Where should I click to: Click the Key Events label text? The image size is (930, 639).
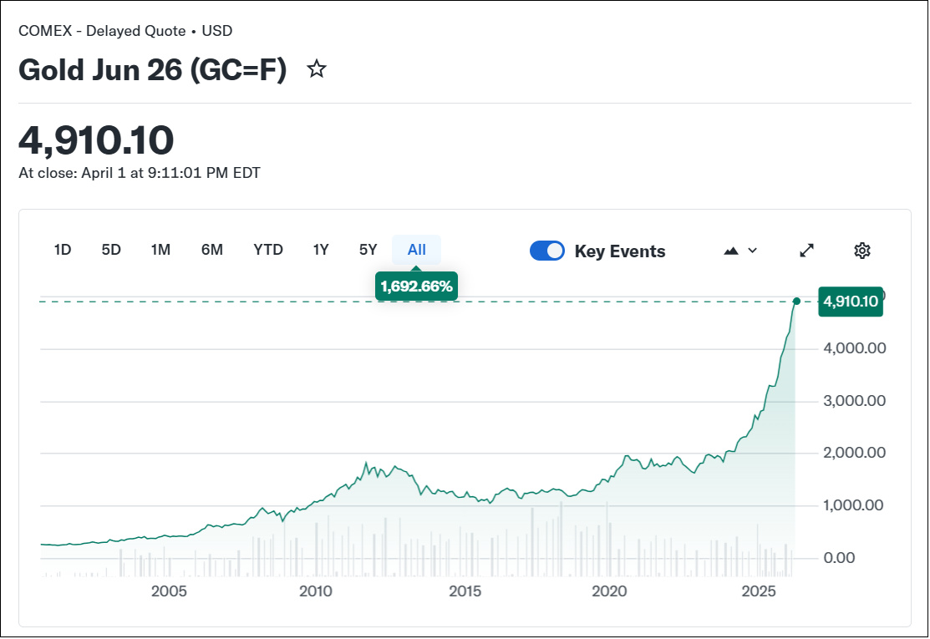(620, 251)
